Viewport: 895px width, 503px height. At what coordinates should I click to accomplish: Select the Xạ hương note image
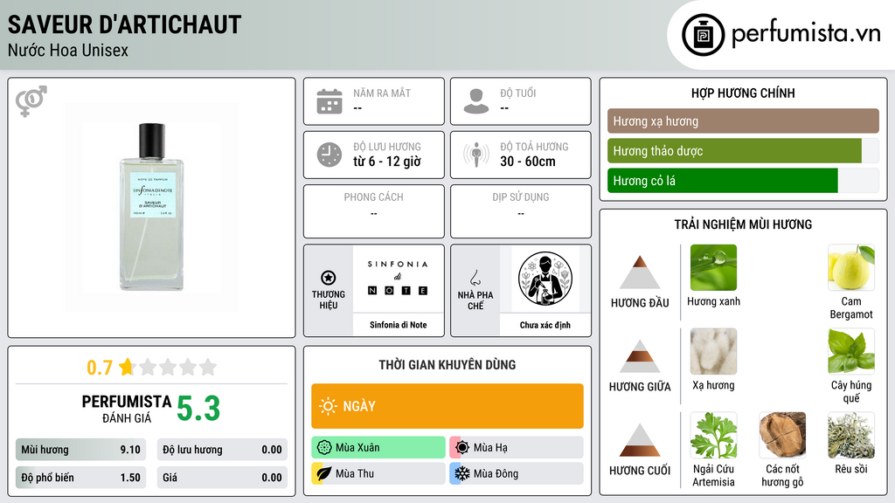[713, 351]
